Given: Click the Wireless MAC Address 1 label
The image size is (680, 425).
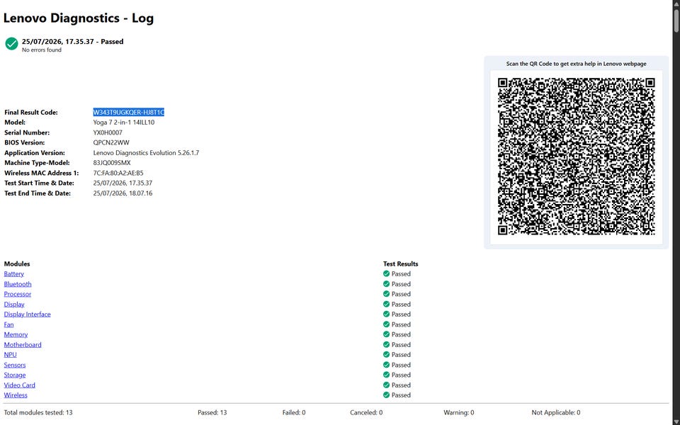Looking at the screenshot, I should pyautogui.click(x=42, y=173).
